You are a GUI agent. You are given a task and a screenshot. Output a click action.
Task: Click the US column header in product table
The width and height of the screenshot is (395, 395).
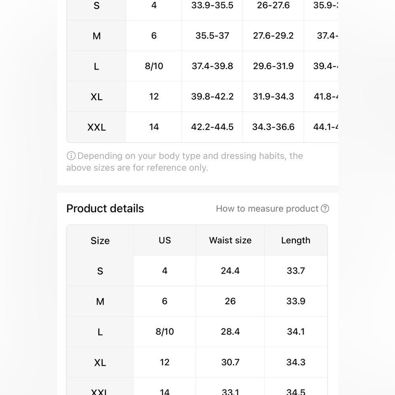165,240
